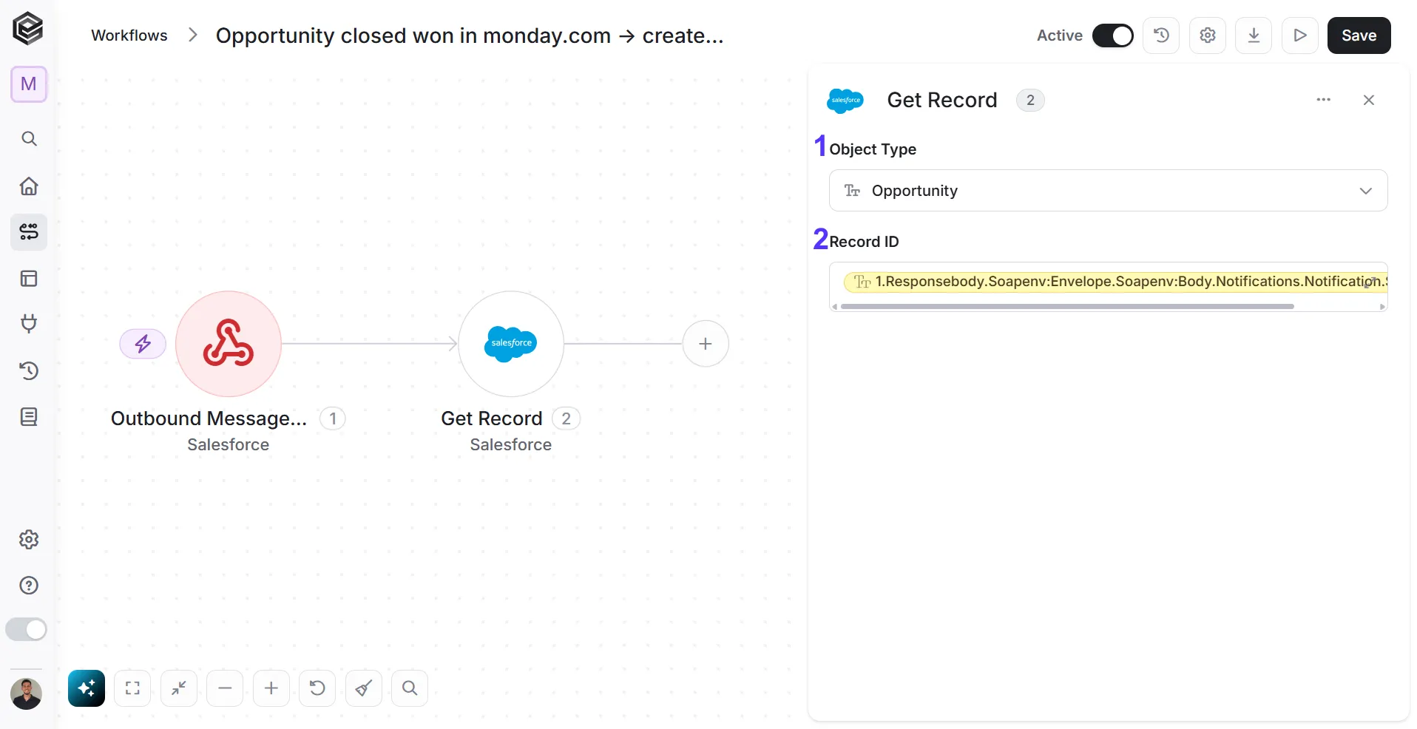Go to Home in the sidebar
Image resolution: width=1417 pixels, height=729 pixels.
point(29,186)
